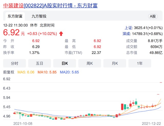
Task: Click the second-to-last candle near 6.29
Action: coord(158,94)
